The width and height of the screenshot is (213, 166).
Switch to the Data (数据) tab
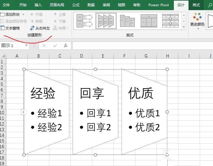pyautogui.click(x=91, y=5)
